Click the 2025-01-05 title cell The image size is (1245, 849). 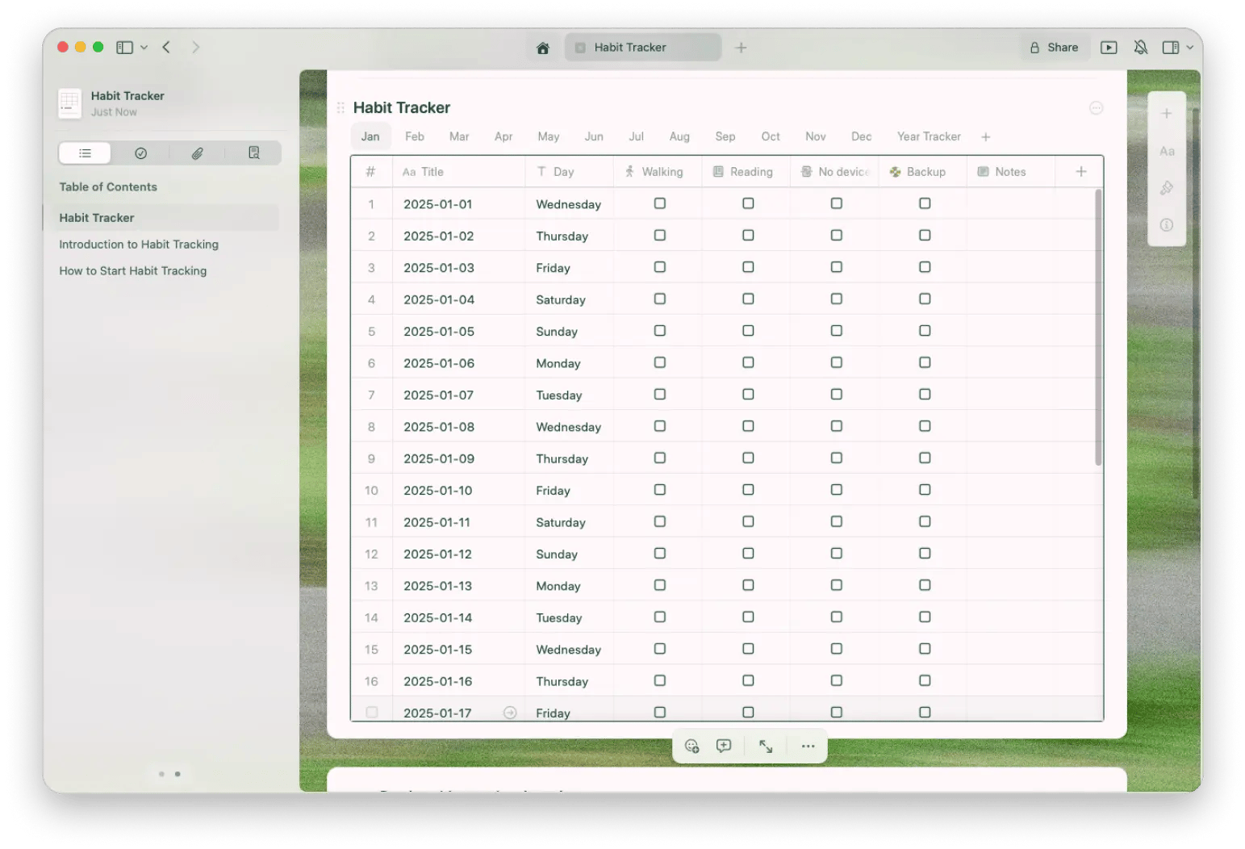tap(458, 331)
